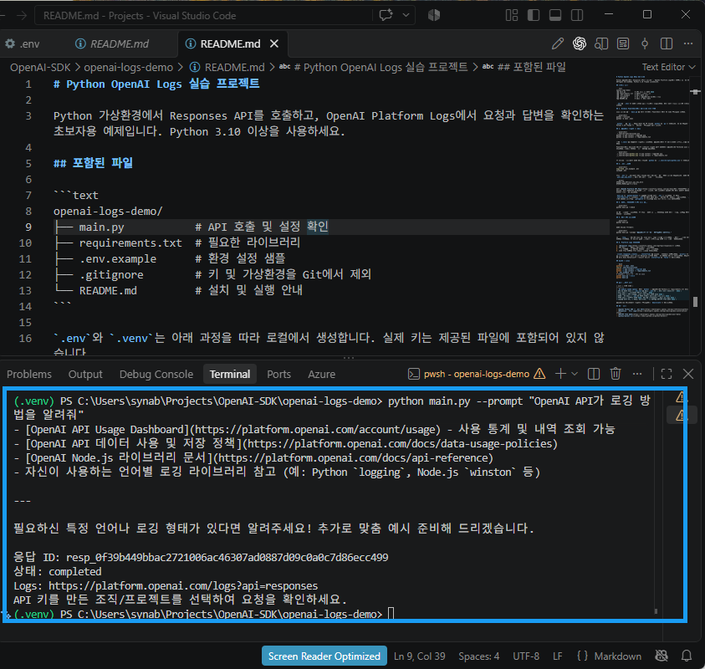Switch to the Output panel tab

coord(85,374)
